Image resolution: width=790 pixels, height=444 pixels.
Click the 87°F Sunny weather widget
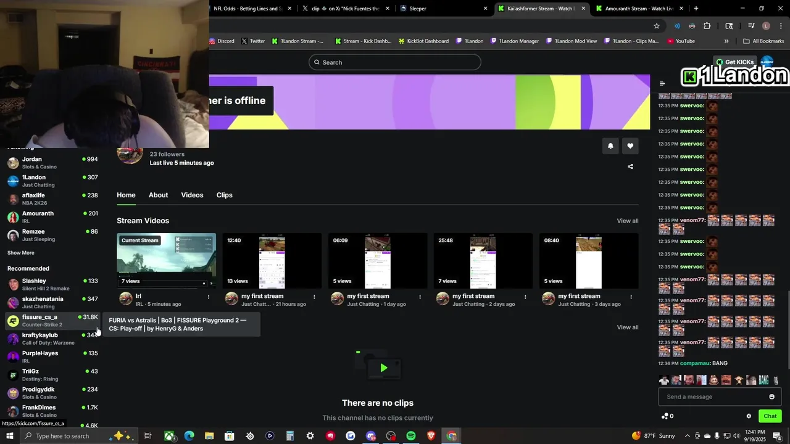pos(654,436)
